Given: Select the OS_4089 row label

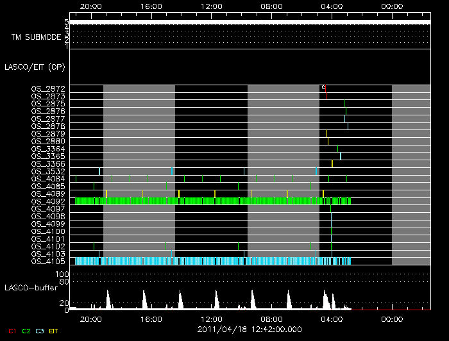Looking at the screenshot, I should click(x=48, y=194).
